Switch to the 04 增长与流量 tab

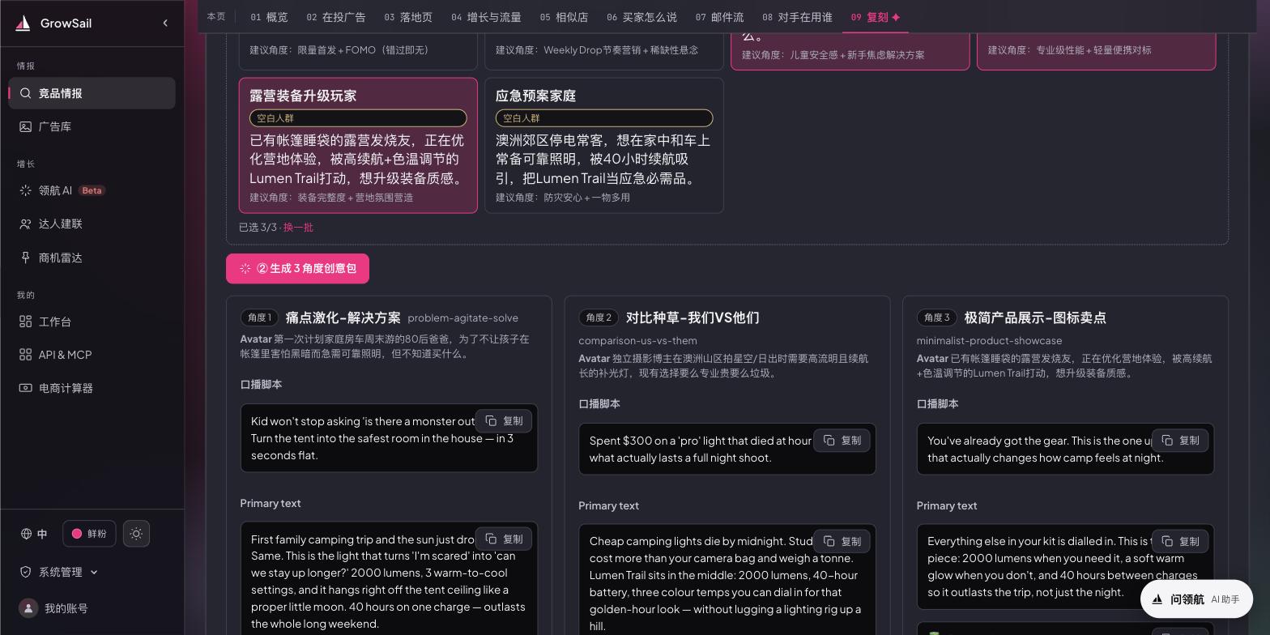click(x=486, y=17)
